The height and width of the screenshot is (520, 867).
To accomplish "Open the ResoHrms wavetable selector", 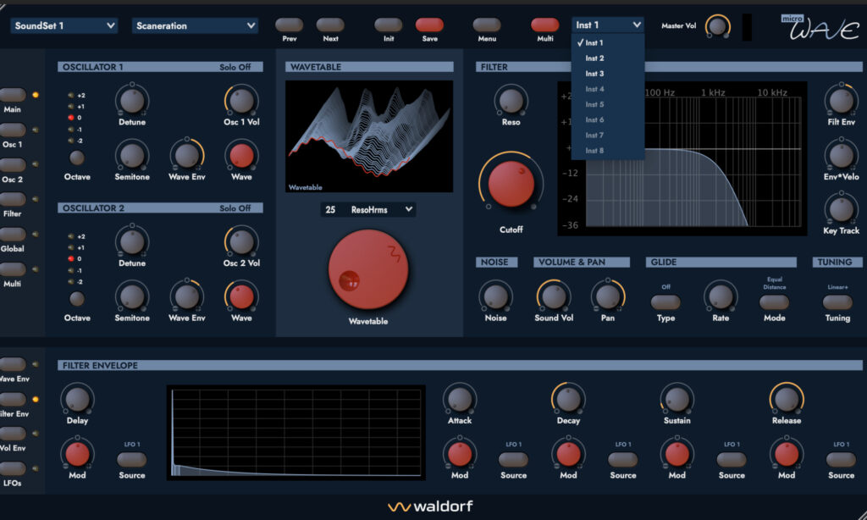I will coord(367,209).
